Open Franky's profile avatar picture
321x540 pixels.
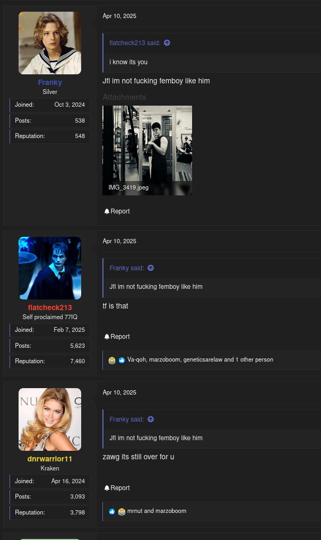coord(50,43)
